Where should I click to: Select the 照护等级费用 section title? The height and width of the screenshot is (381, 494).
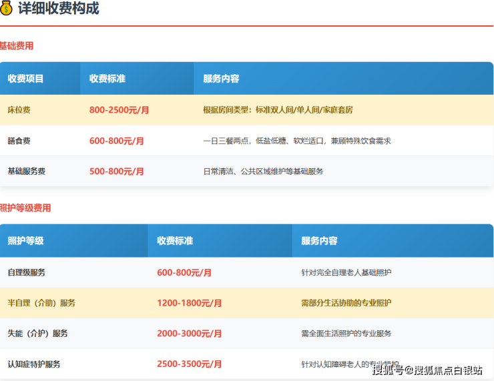25,208
